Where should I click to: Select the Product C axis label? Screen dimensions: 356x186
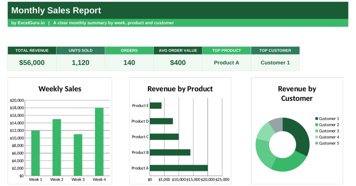tap(140, 137)
